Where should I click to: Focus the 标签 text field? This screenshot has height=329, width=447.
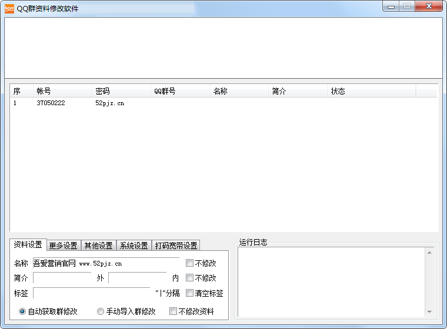[x=91, y=293]
